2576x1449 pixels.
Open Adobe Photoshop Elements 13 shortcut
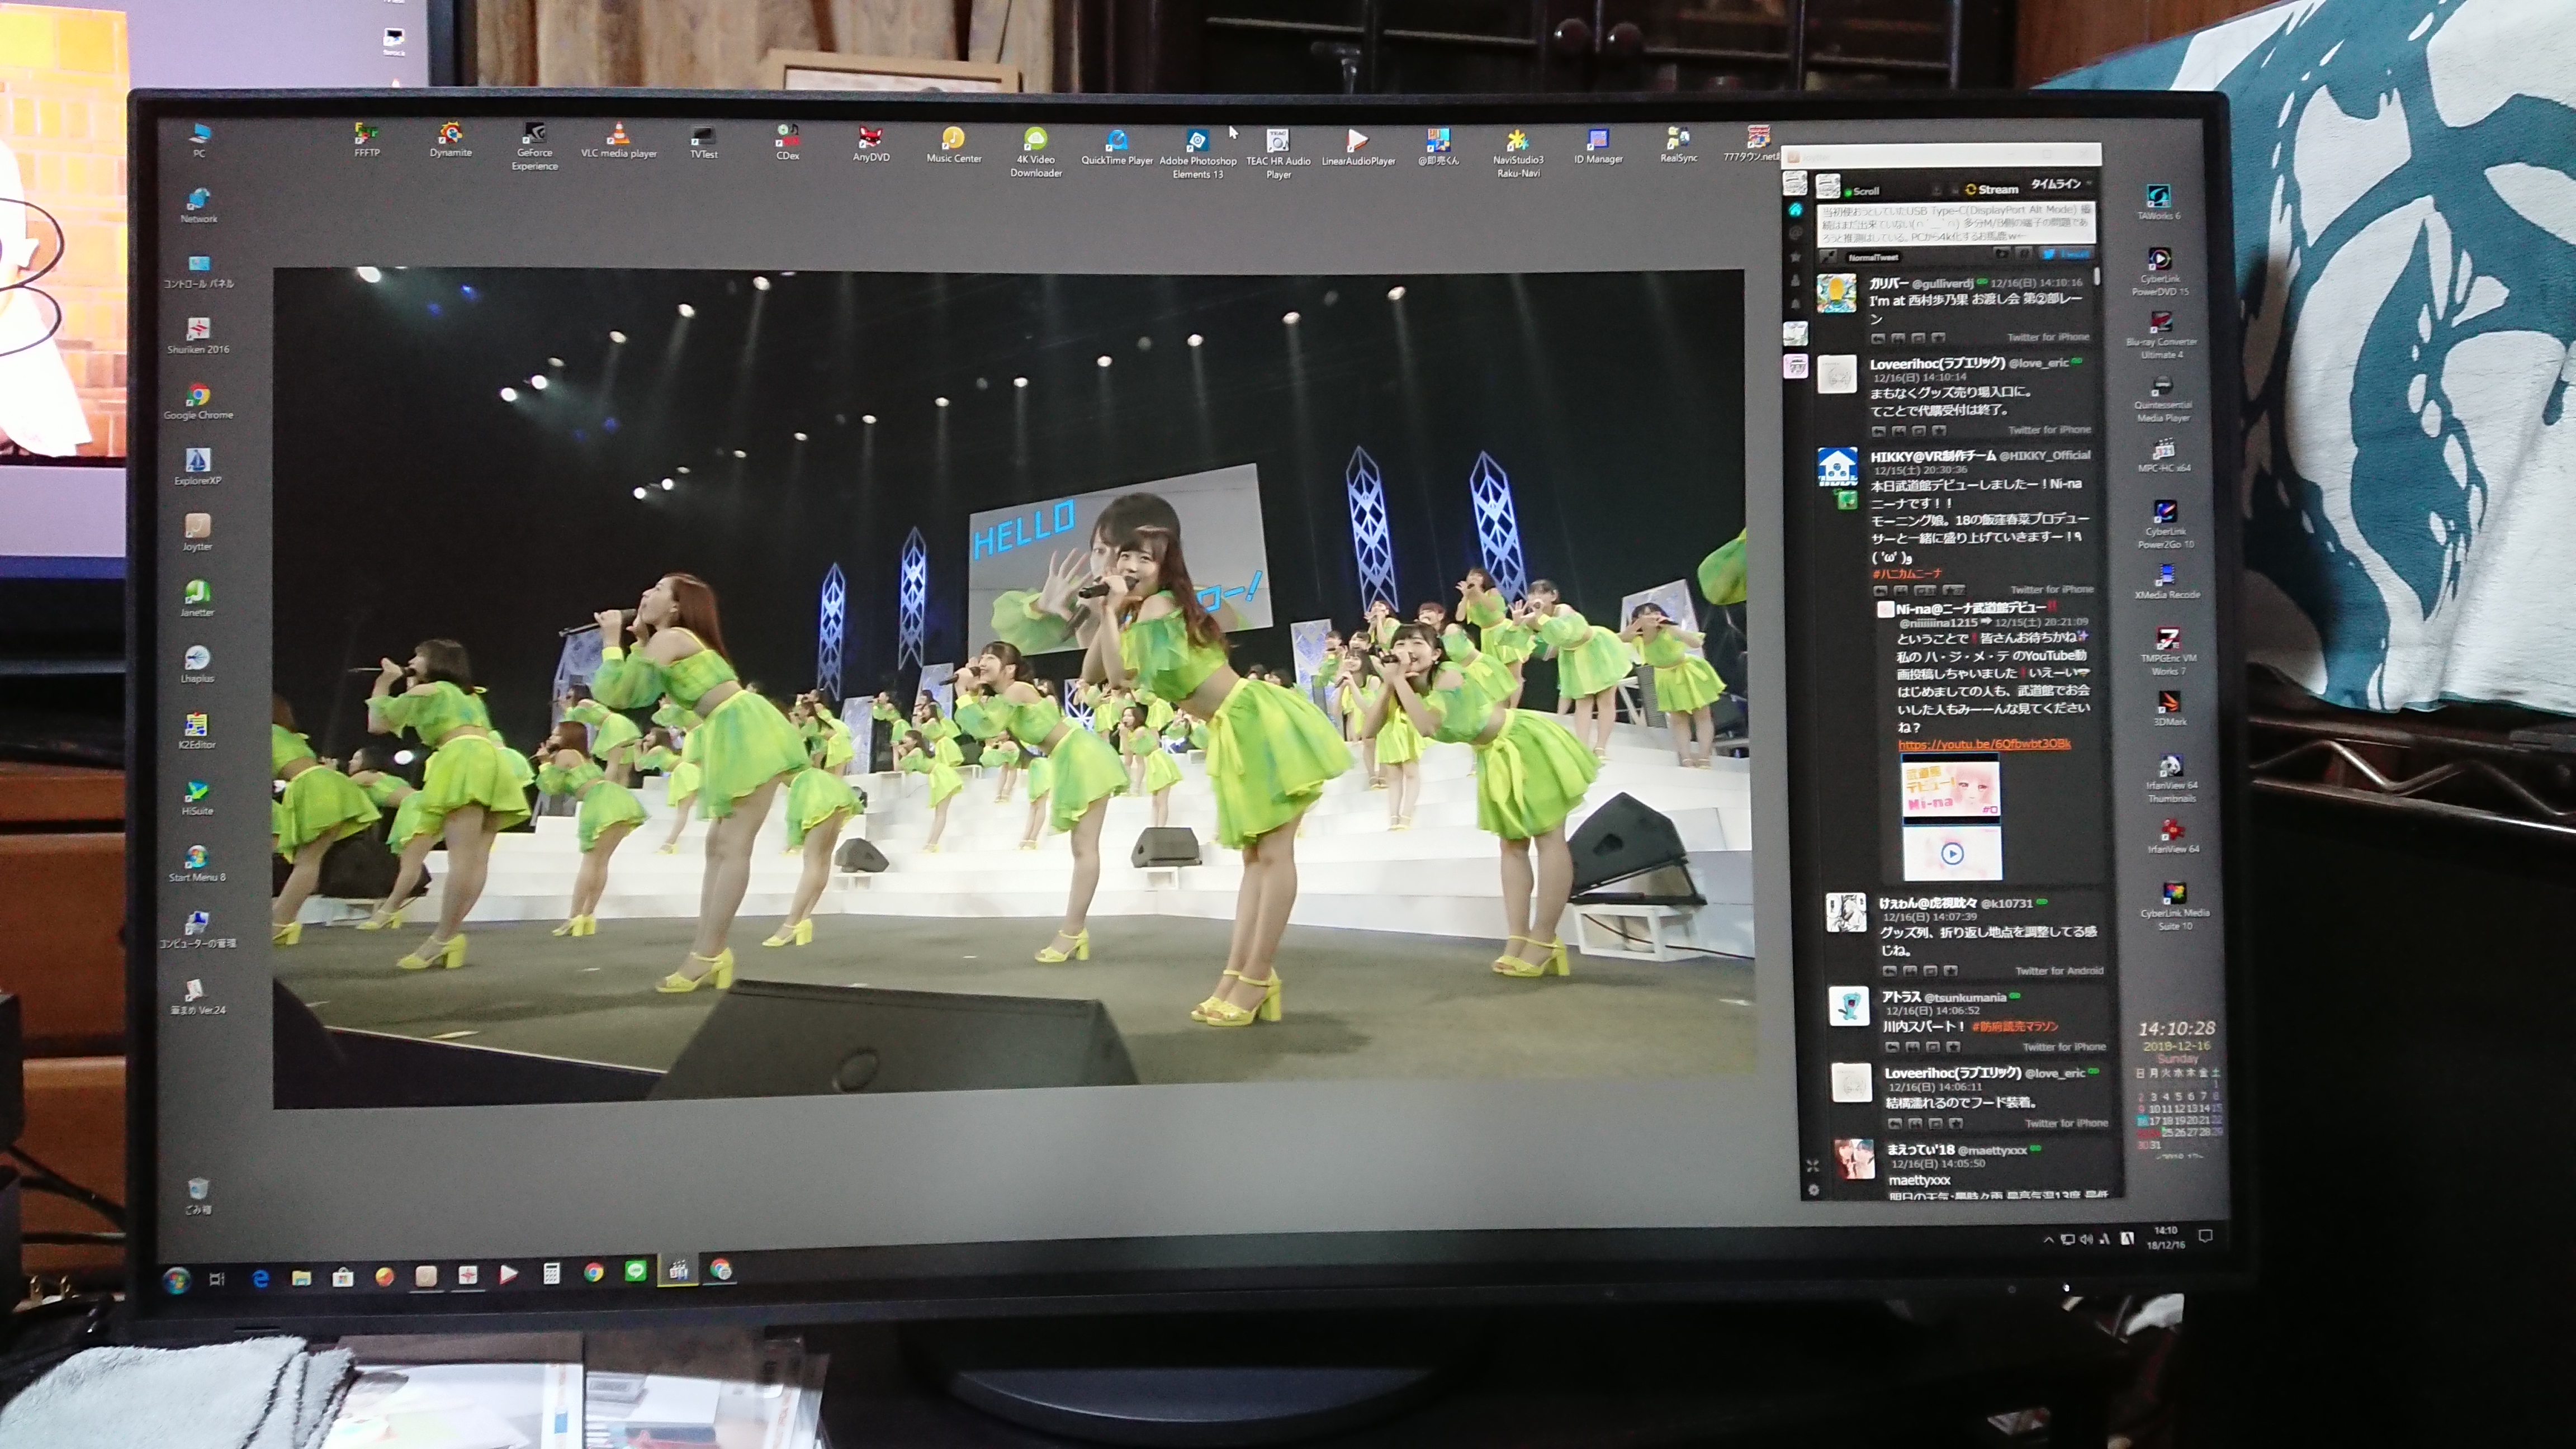coord(1197,153)
